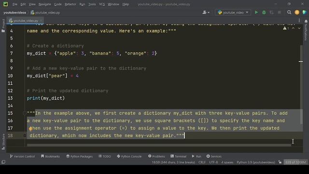Click memory usage indicator in status bar
Screen dimensions: 309x174
295,162
